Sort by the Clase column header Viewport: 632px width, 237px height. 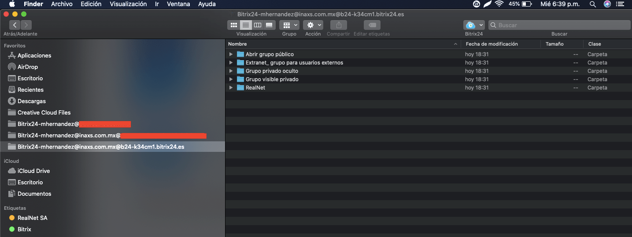607,44
